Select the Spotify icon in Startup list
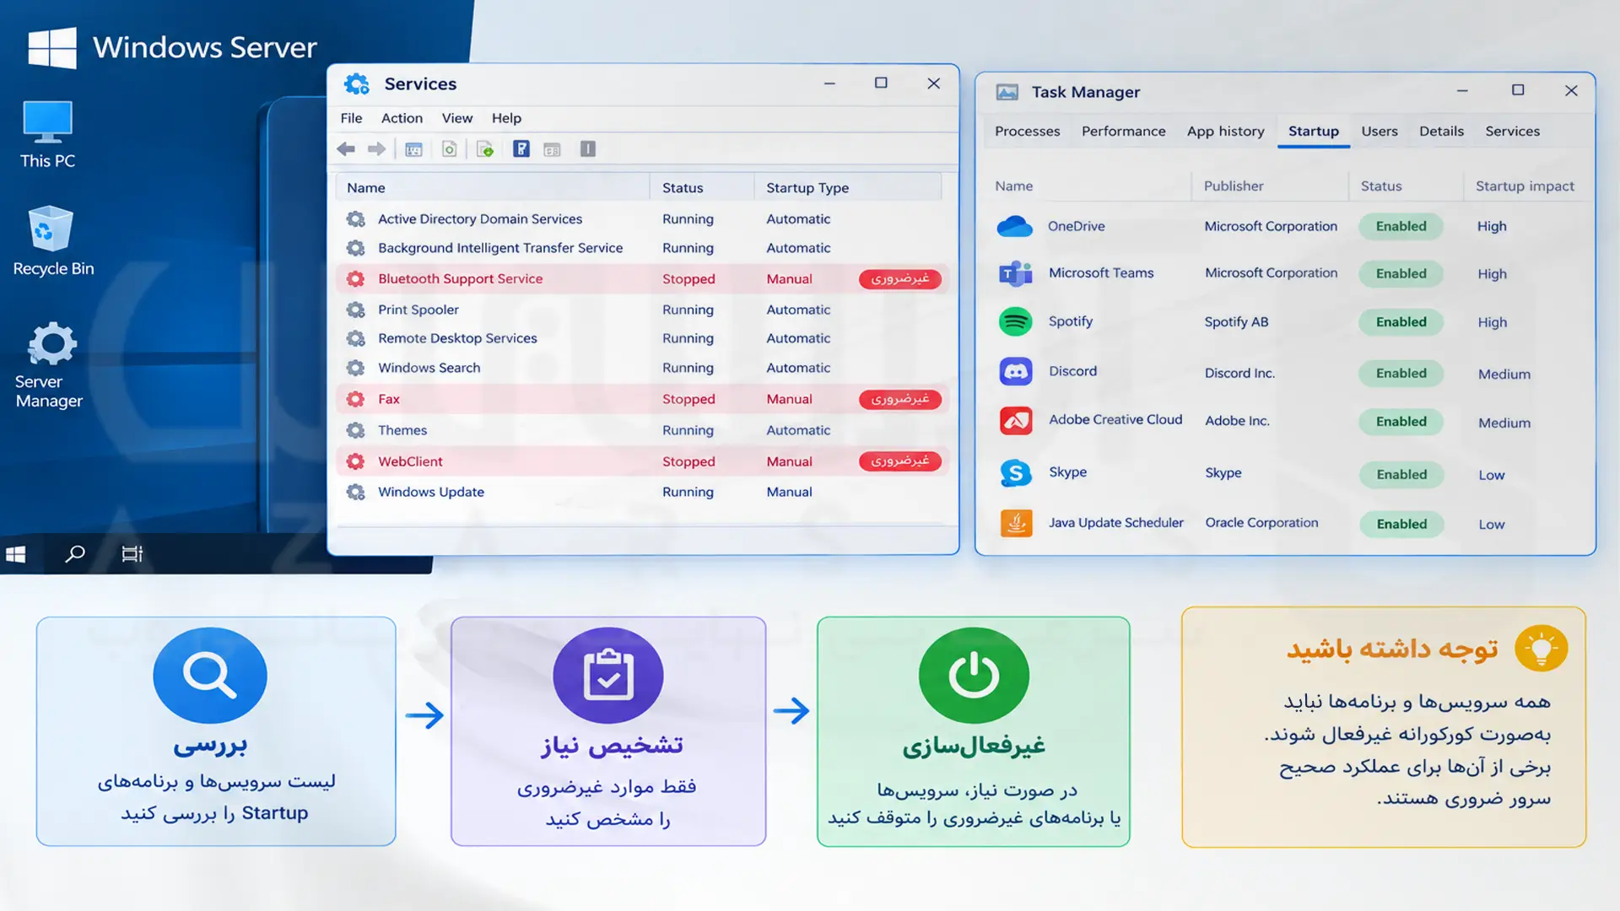The height and width of the screenshot is (911, 1620). click(1016, 321)
